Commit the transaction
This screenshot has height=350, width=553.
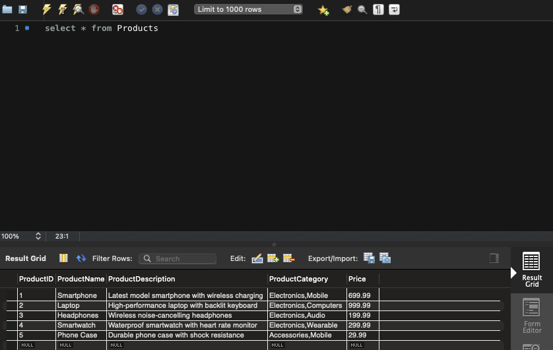pyautogui.click(x=141, y=9)
